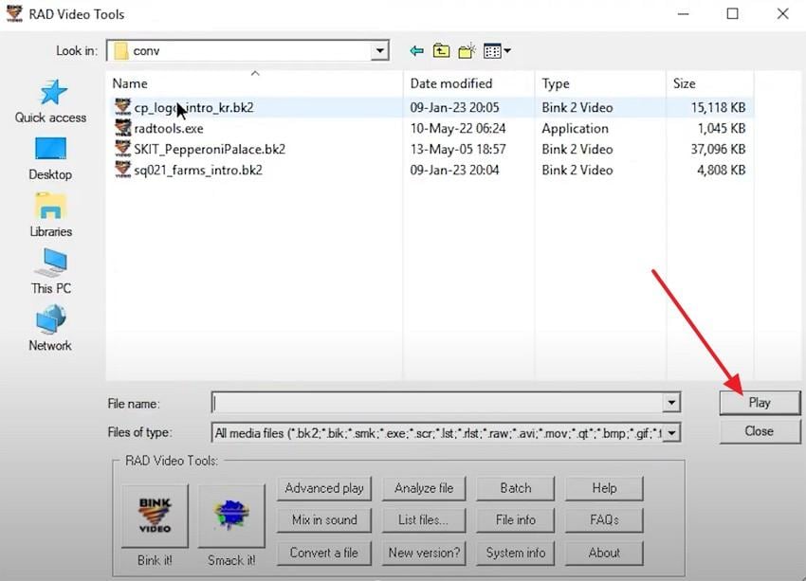Screen dimensions: 806x581
Task: Sort files by Date modified column
Action: click(x=468, y=83)
